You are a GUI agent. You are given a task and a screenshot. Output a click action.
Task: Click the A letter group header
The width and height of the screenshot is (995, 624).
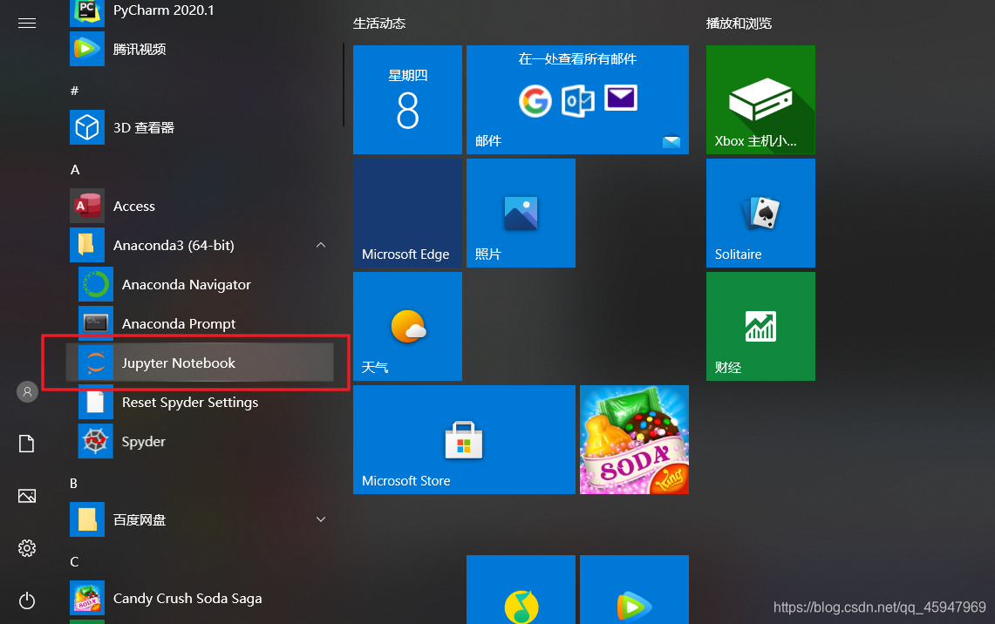[x=75, y=169]
